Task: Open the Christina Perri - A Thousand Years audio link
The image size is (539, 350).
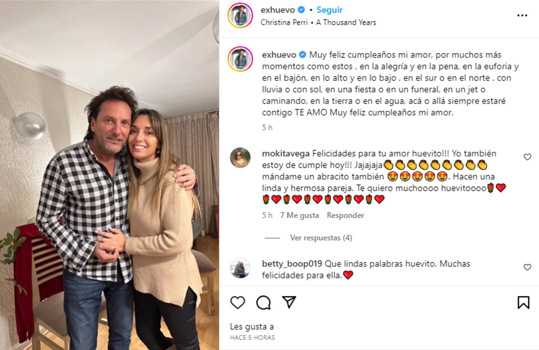Action: (x=319, y=22)
